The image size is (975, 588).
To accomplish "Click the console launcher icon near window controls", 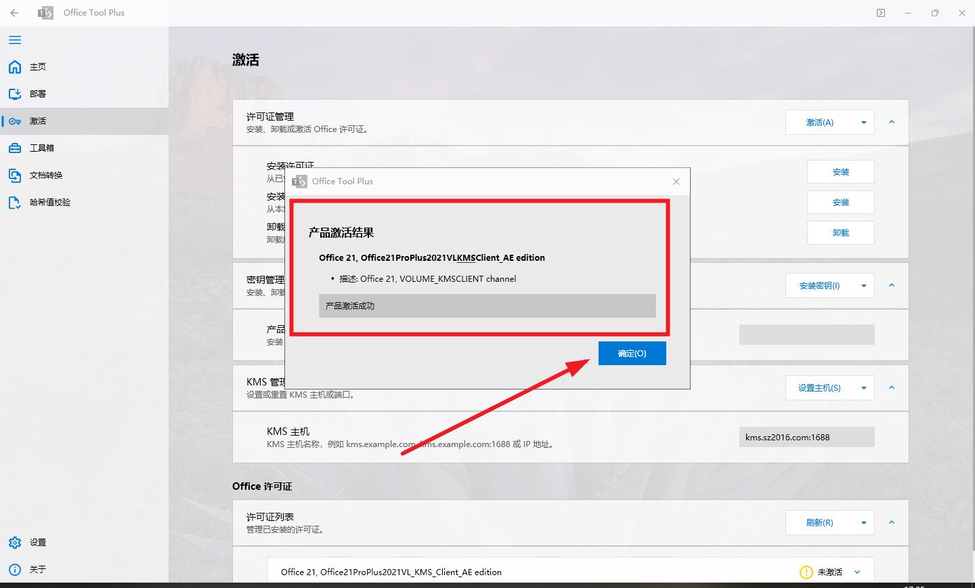I will click(x=881, y=12).
